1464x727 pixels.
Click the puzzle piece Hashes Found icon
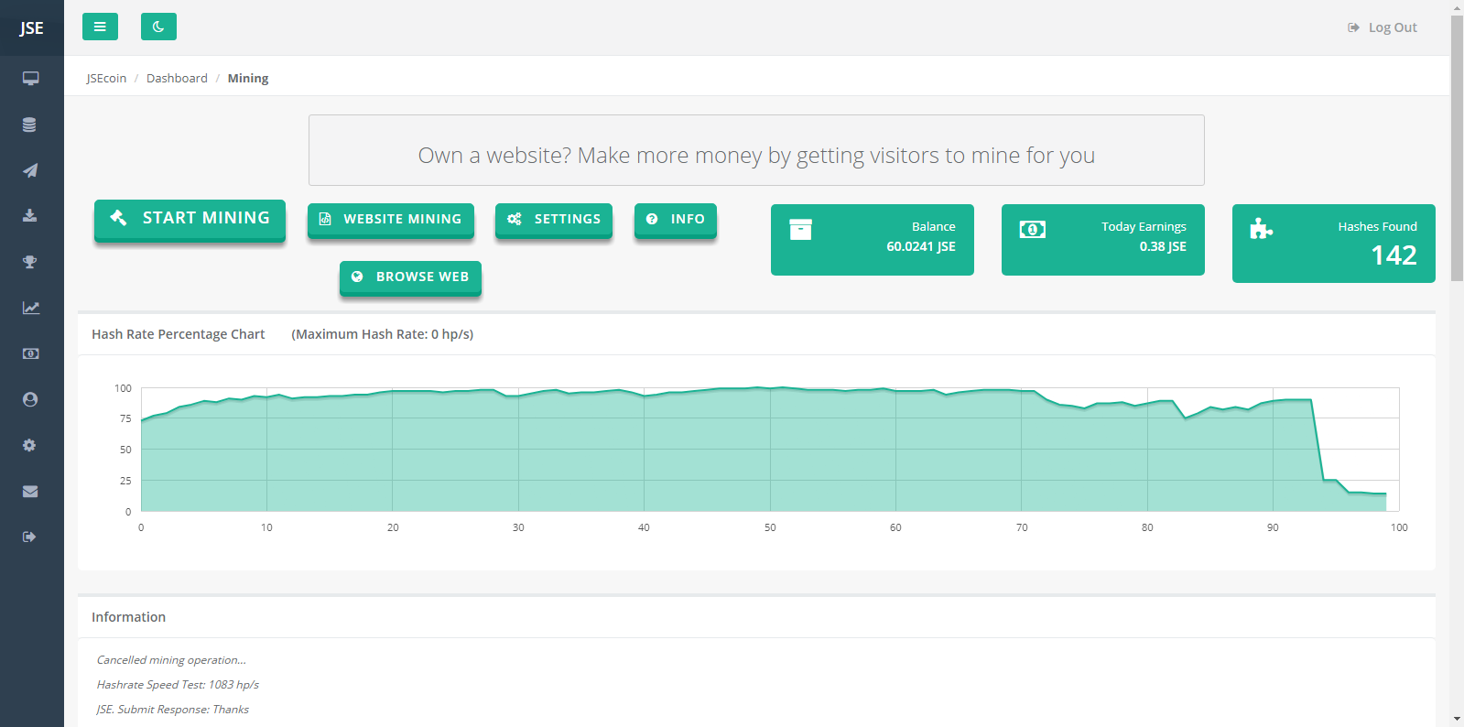[1262, 228]
